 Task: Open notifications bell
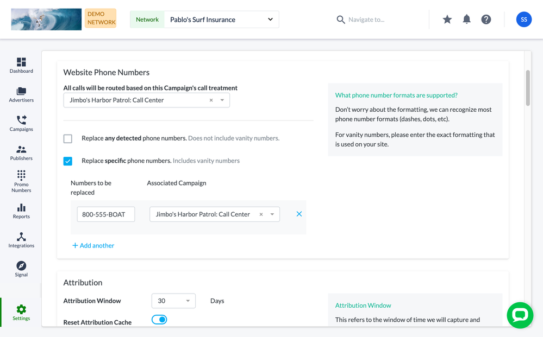pyautogui.click(x=466, y=20)
